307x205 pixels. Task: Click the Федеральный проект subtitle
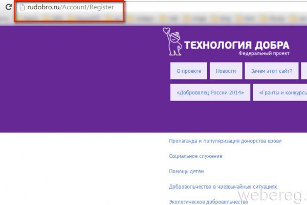pos(264,53)
